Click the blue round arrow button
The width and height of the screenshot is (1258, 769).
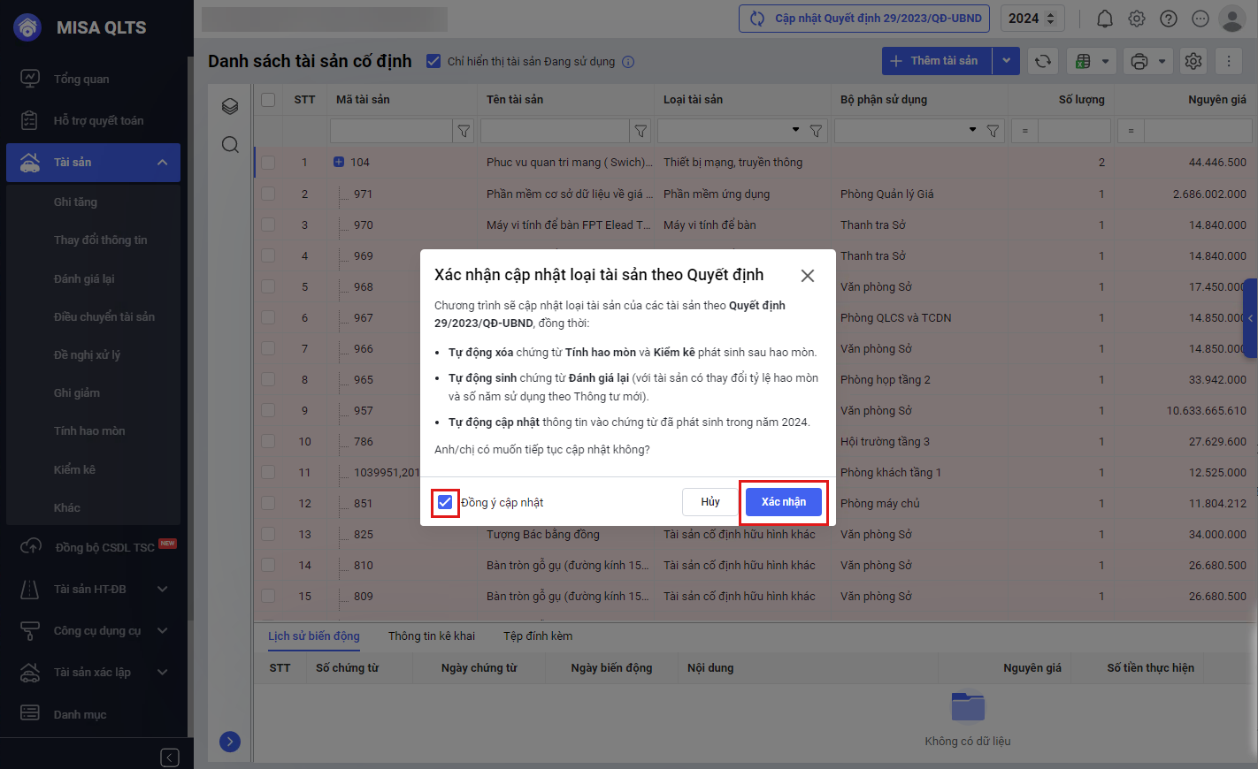tap(230, 742)
